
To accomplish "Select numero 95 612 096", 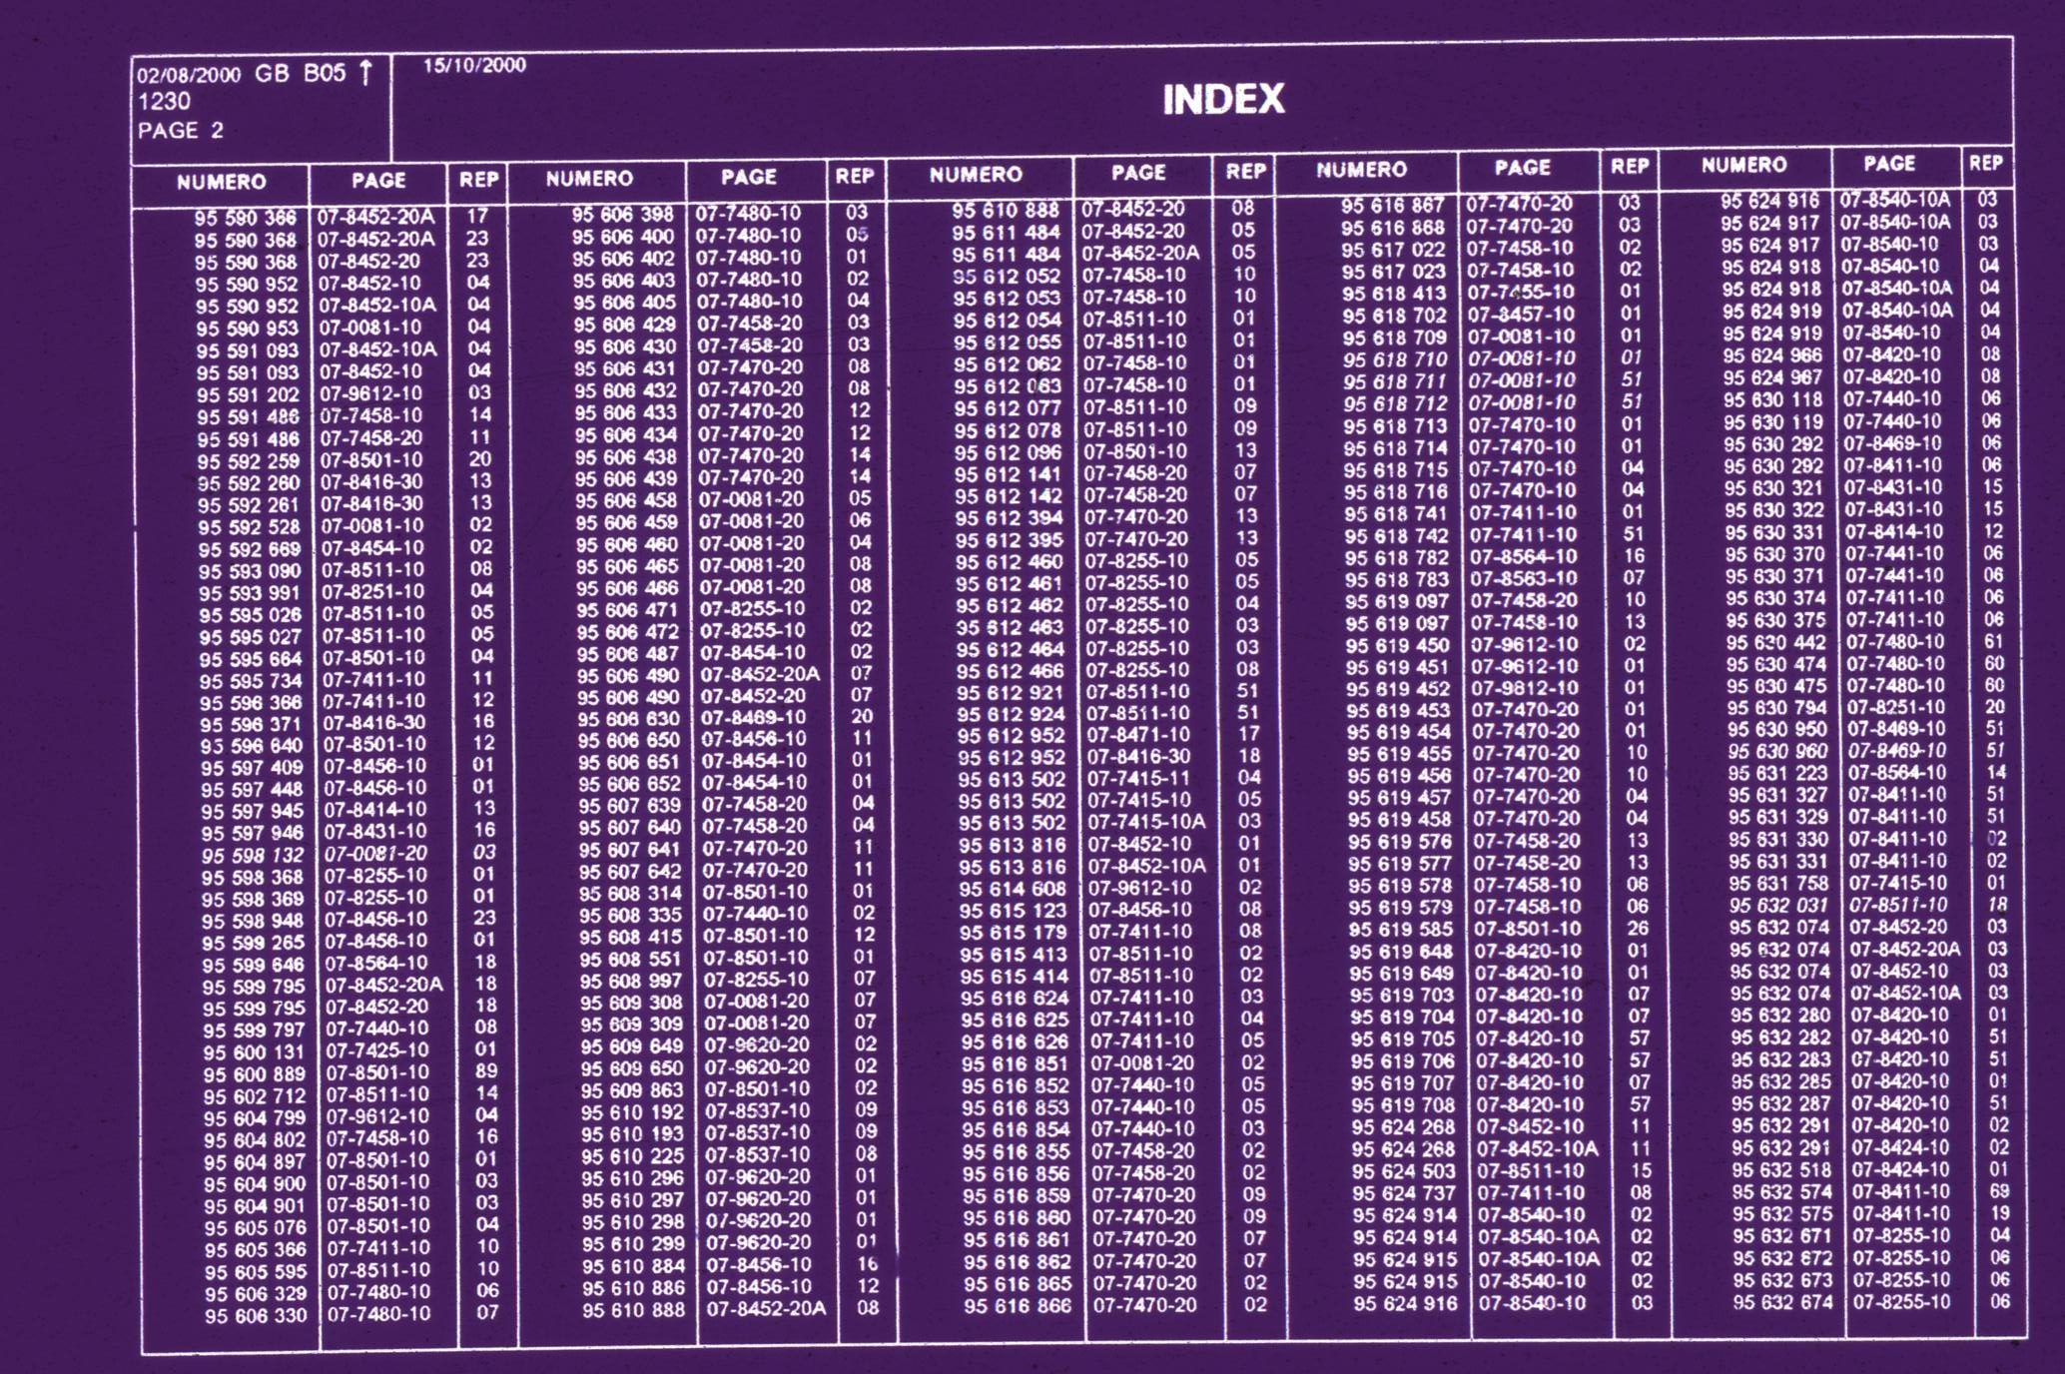I will coord(1008,452).
